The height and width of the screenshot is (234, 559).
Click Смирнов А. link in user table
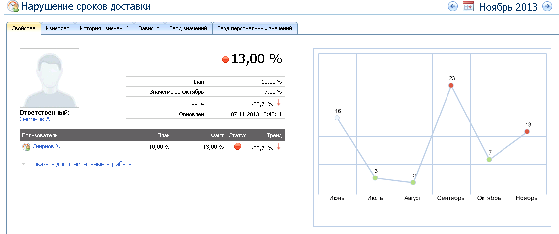click(x=46, y=147)
